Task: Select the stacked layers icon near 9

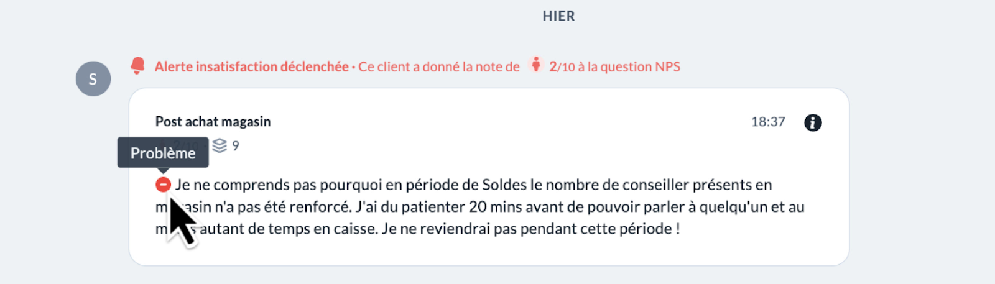Action: tap(220, 145)
